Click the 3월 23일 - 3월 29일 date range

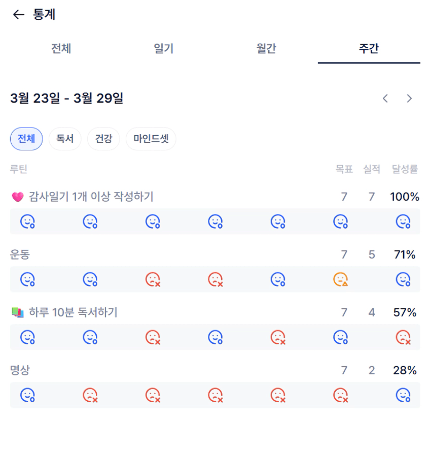click(66, 99)
